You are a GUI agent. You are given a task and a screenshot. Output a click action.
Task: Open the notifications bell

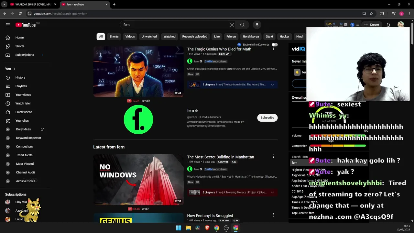coord(388,25)
